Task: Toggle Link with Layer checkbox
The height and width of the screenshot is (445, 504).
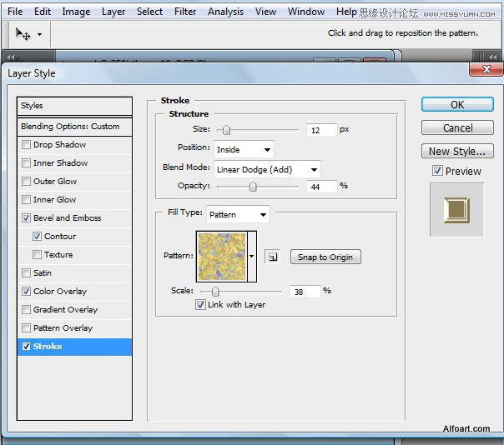Action: tap(200, 304)
